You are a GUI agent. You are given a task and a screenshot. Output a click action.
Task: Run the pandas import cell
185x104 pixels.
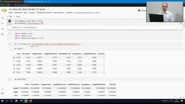pyautogui.click(x=10, y=34)
